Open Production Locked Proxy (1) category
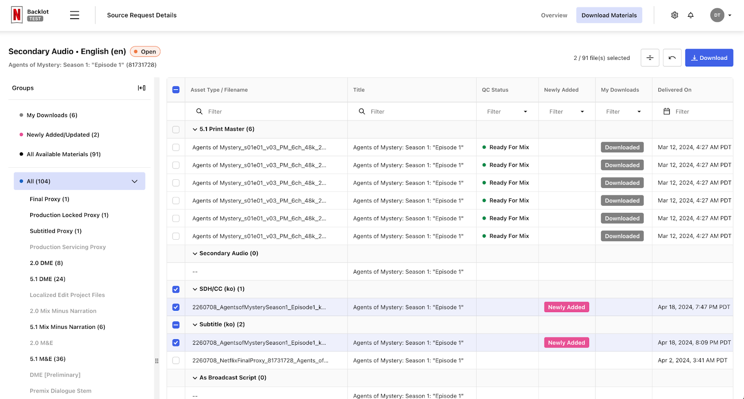This screenshot has height=399, width=744. pos(69,215)
